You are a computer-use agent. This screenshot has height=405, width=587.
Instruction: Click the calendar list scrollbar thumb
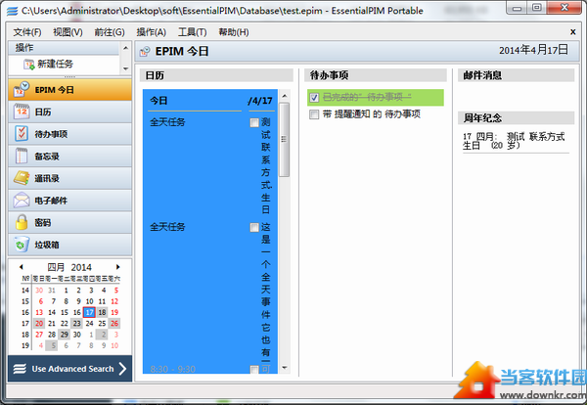284,140
